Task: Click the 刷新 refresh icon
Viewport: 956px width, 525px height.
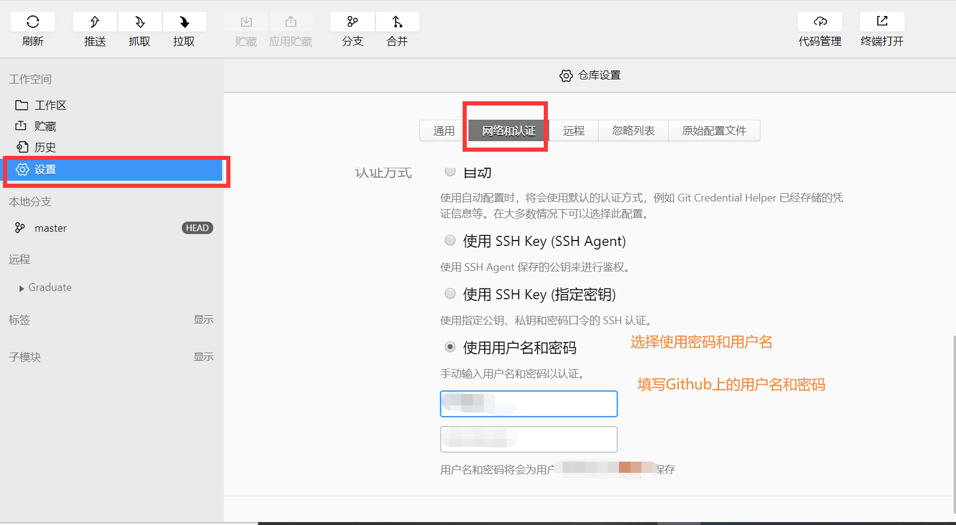Action: 33,22
